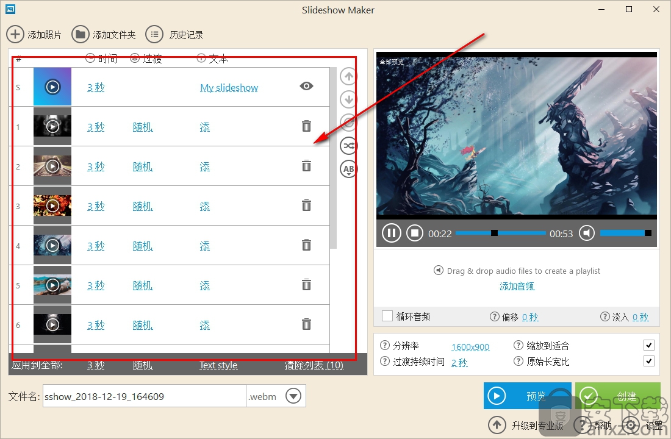Image resolution: width=671 pixels, height=439 pixels.
Task: Play the slide 4 thumbnail
Action: (52, 245)
